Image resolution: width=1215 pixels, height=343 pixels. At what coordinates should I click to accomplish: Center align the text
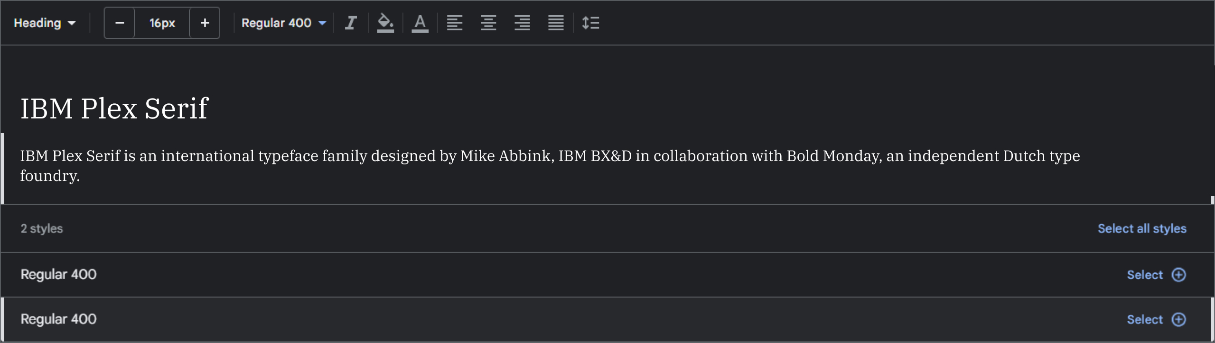coord(488,23)
